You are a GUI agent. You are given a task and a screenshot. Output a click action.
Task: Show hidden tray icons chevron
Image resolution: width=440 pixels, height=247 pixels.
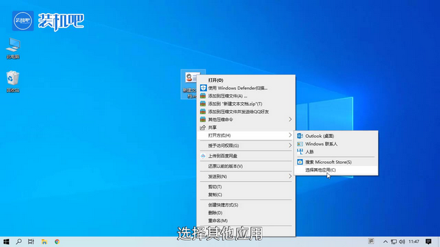[386, 242]
